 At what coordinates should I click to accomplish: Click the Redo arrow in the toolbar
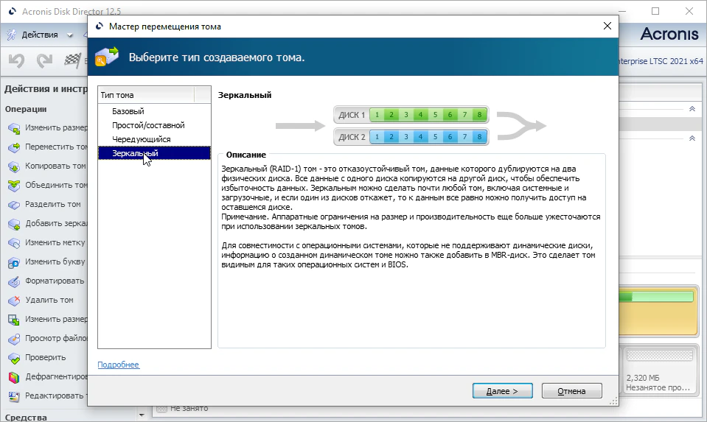(44, 60)
